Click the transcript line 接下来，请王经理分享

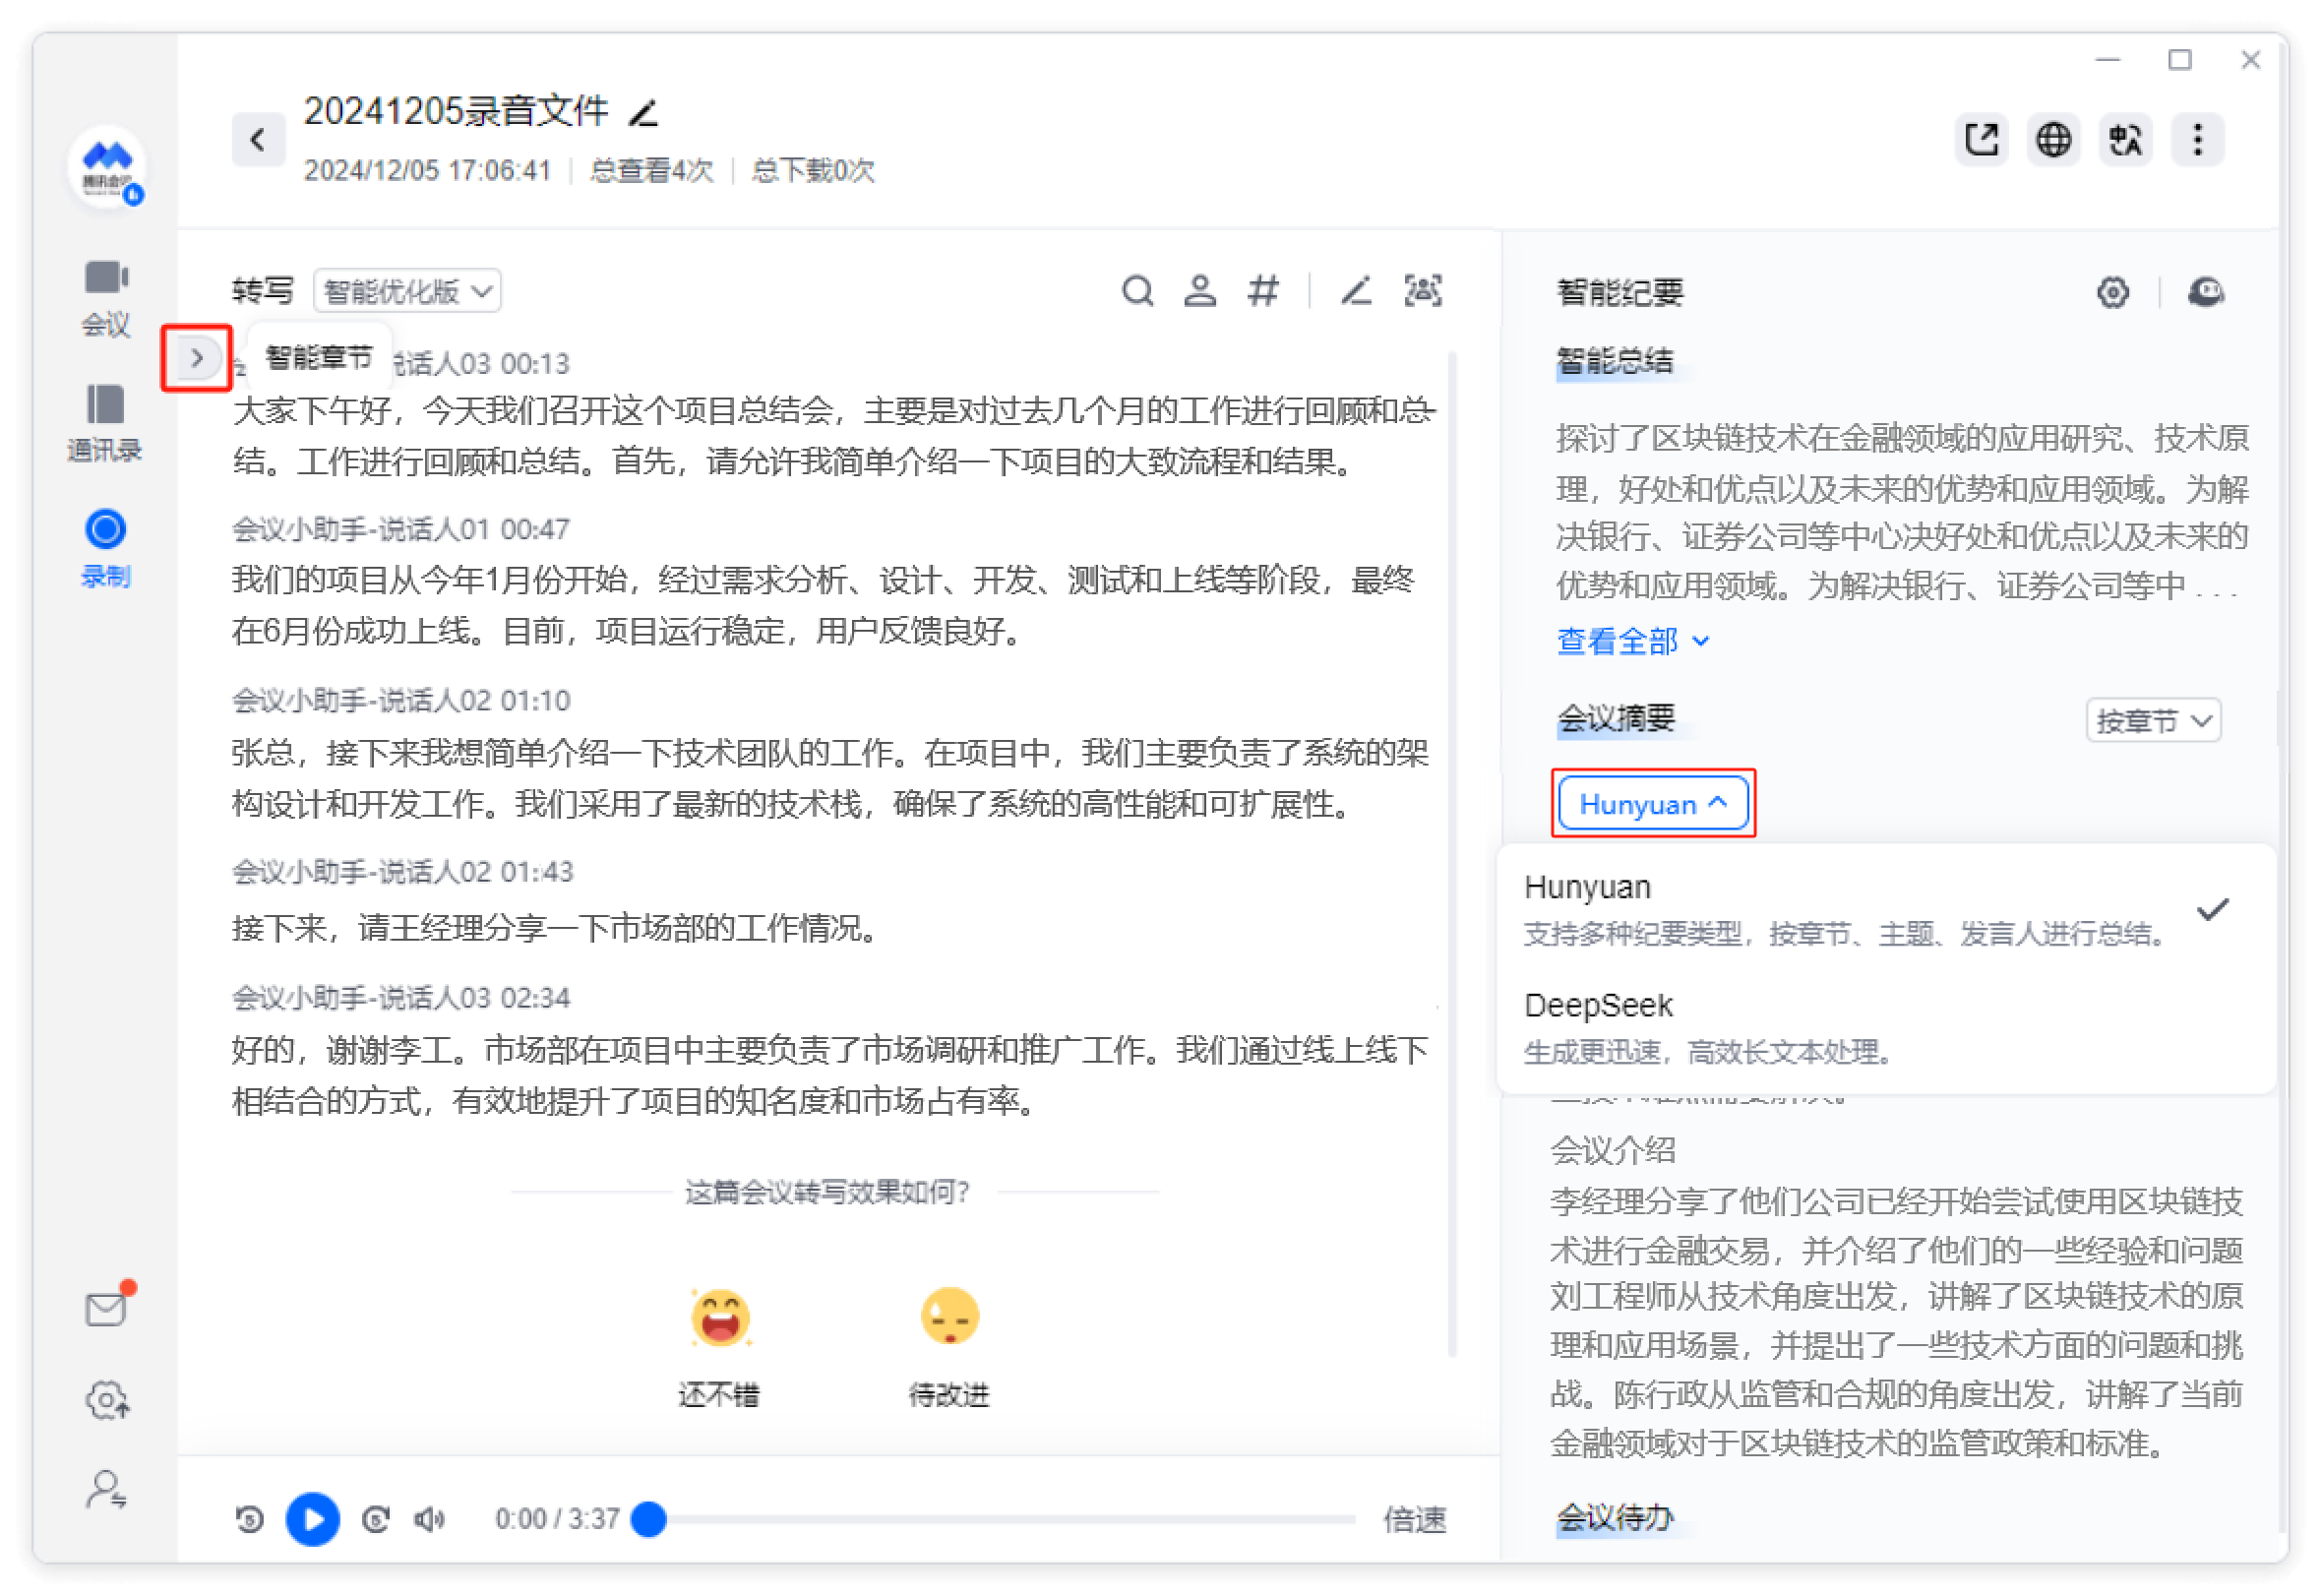[557, 928]
